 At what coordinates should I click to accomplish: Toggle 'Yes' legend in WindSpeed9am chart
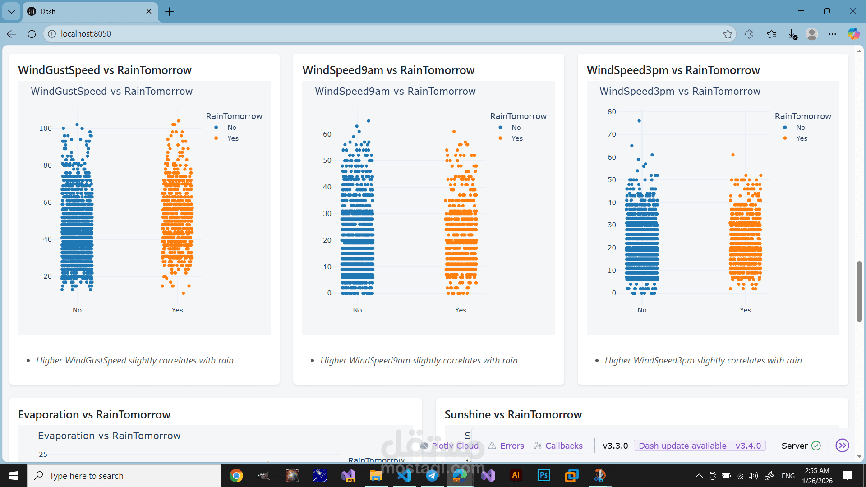tap(516, 138)
